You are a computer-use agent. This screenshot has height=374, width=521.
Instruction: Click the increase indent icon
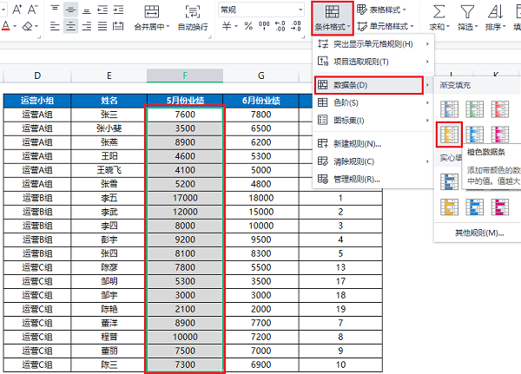click(118, 10)
